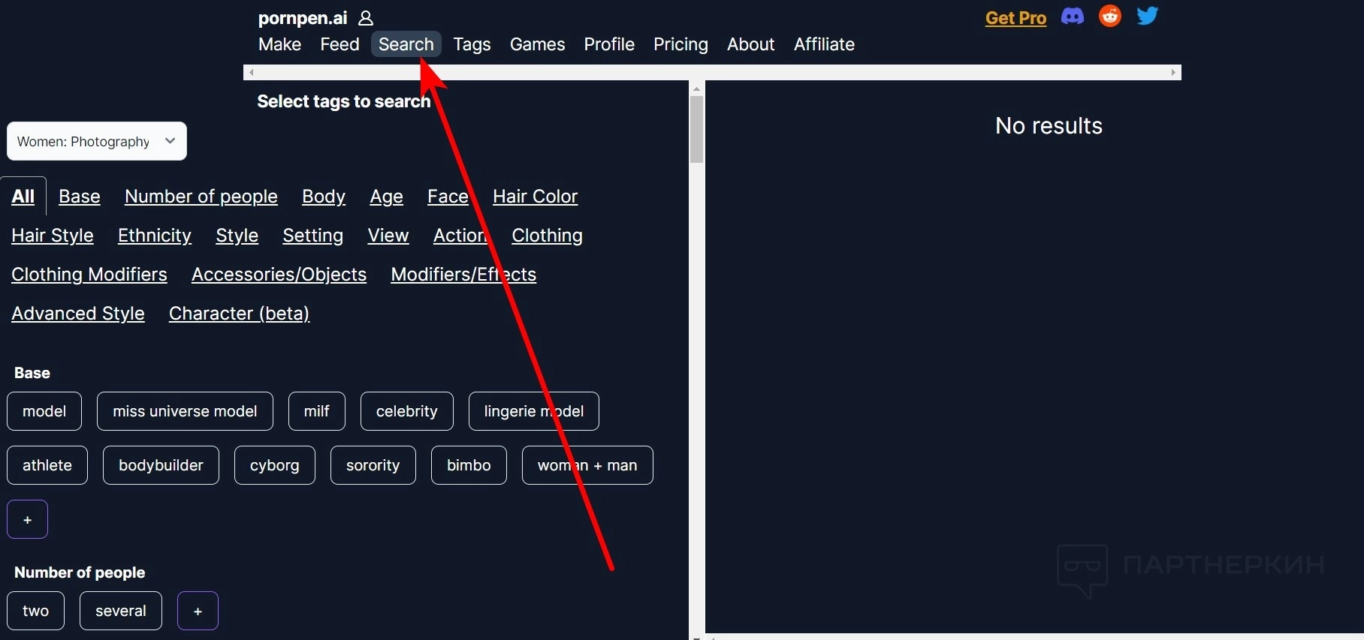Open the Discord link icon
The width and height of the screenshot is (1364, 640).
click(x=1073, y=17)
